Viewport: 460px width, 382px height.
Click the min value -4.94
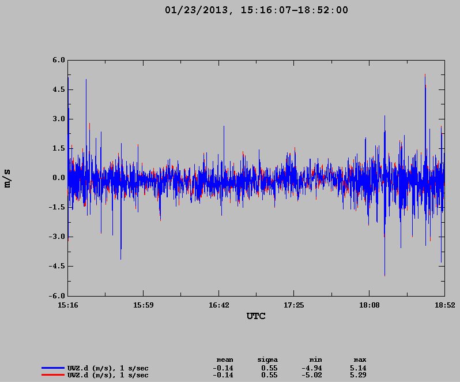tap(311, 368)
